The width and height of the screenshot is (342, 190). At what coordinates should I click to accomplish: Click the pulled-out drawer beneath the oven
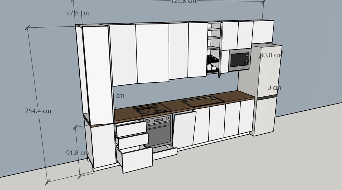(165, 153)
